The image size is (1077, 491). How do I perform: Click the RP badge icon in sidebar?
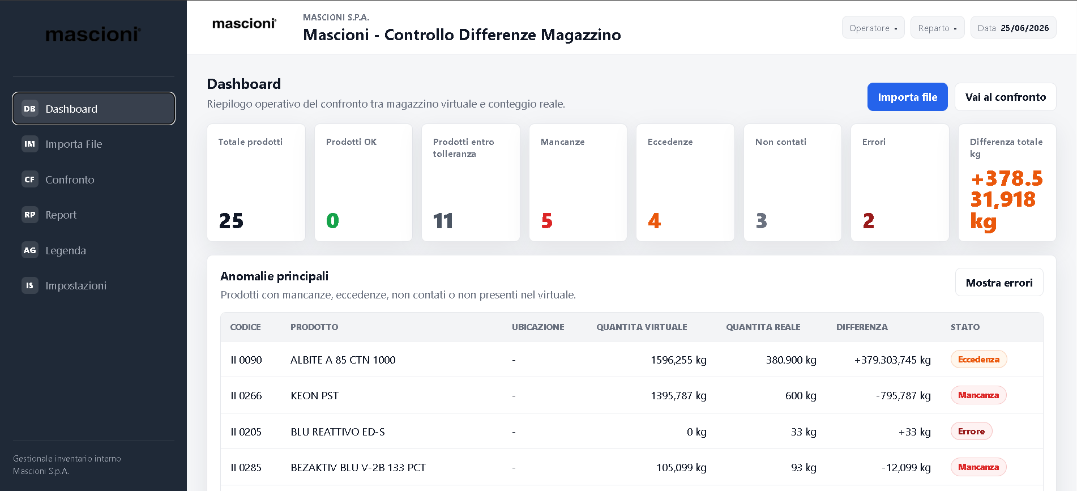[x=29, y=215]
